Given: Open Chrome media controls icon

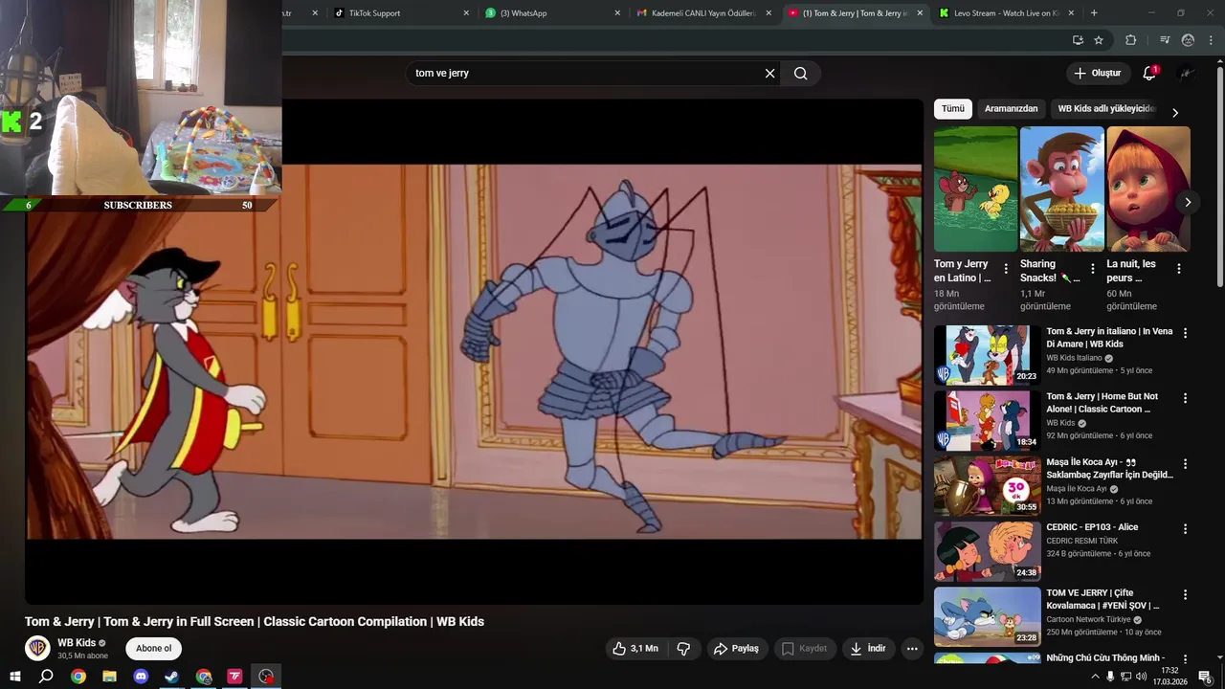Looking at the screenshot, I should click(x=1165, y=40).
